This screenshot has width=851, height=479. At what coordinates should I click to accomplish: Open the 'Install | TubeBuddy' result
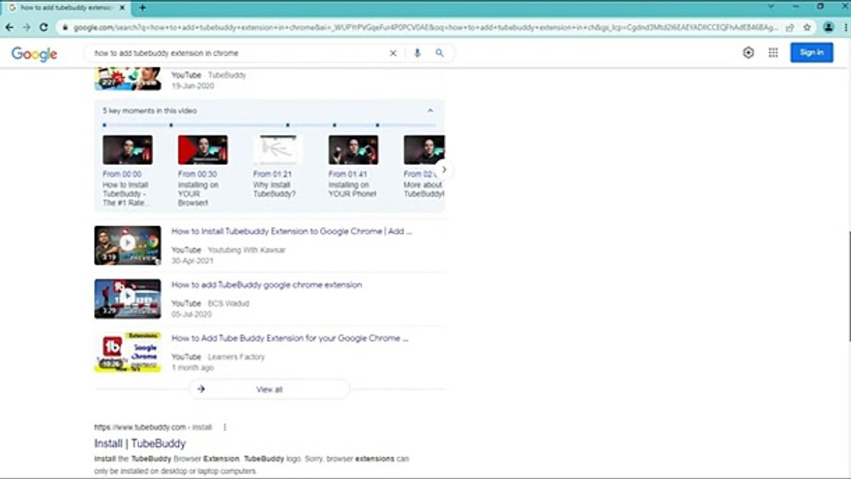(140, 443)
